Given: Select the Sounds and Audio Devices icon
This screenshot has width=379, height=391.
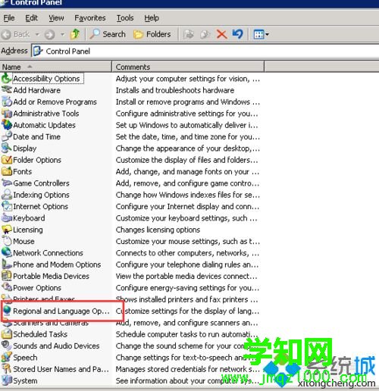Looking at the screenshot, I should [7, 346].
